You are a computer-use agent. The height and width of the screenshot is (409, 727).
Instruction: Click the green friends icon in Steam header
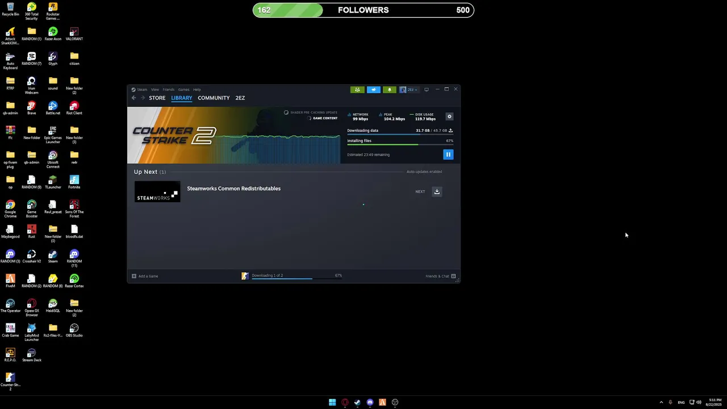point(357,90)
